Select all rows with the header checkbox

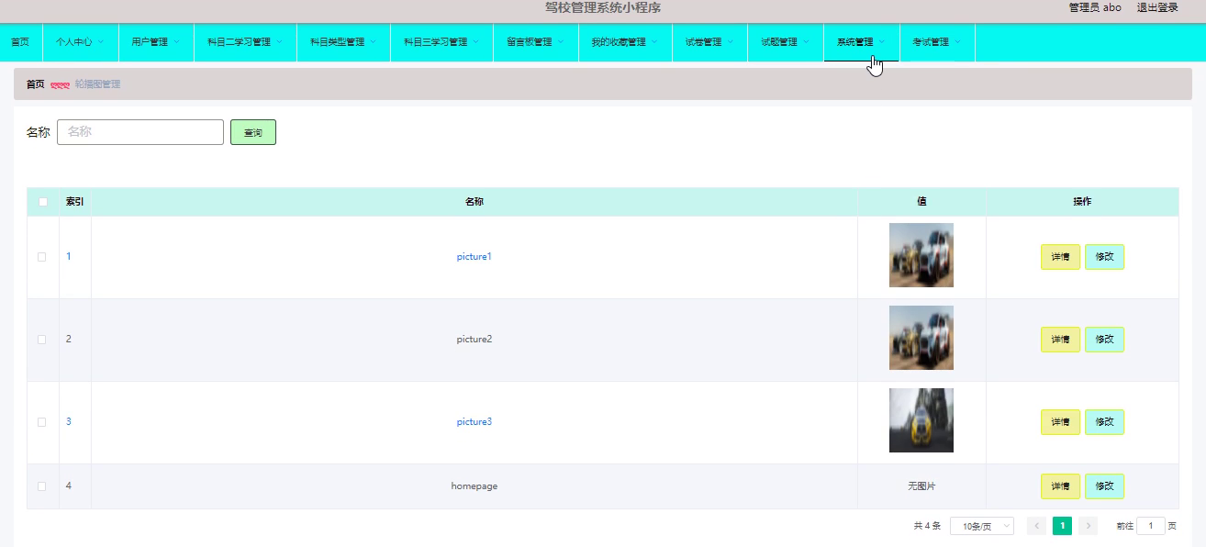coord(41,201)
